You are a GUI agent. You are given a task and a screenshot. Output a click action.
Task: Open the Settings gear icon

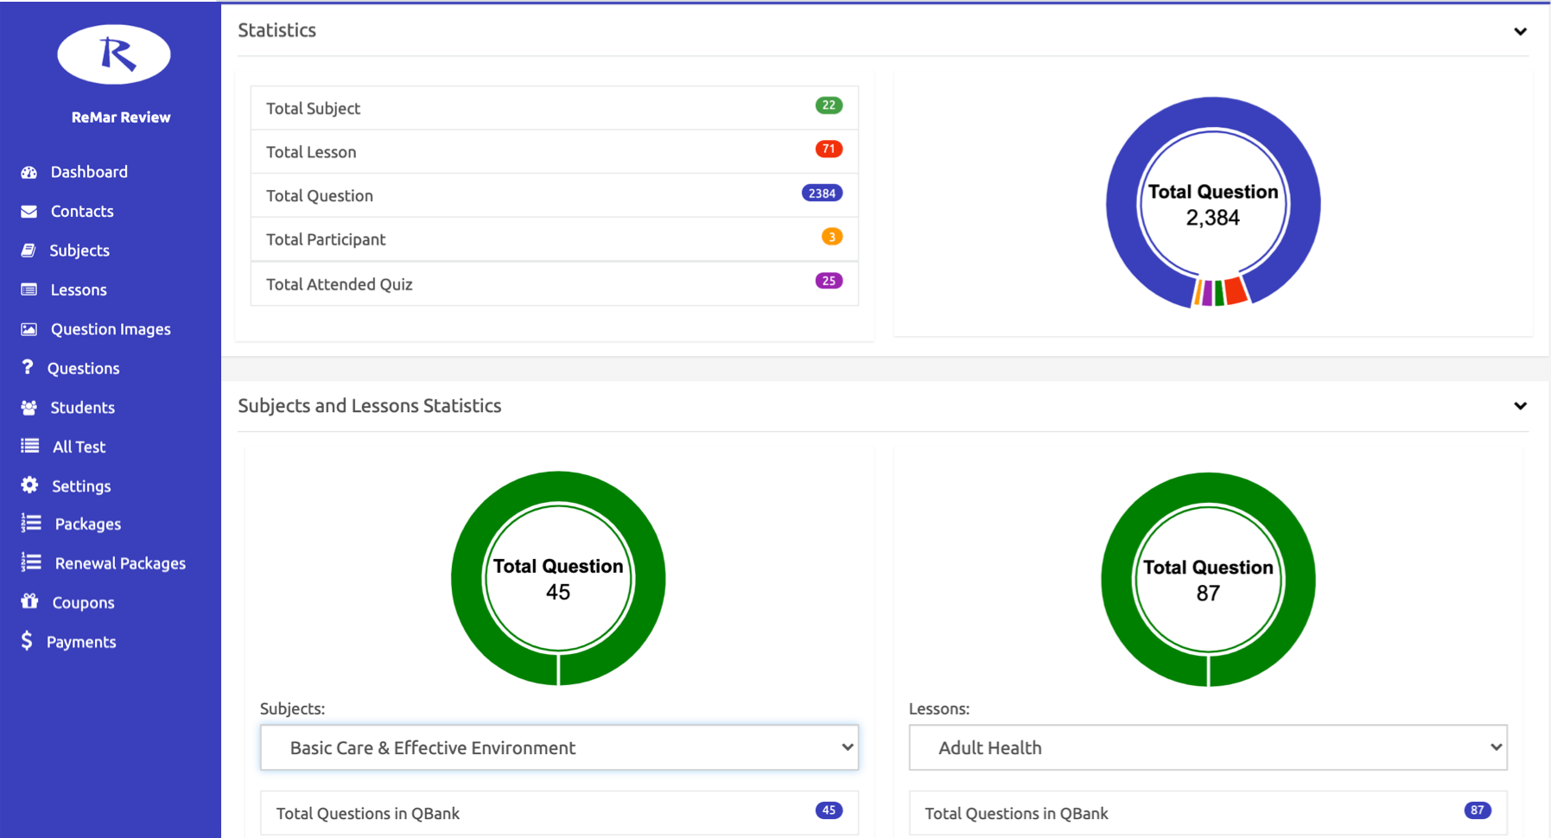point(29,486)
